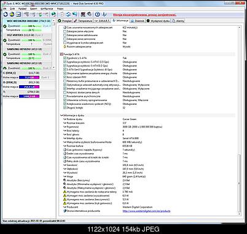Click the green status icon of WDC disk
Viewport: 247px width, 234px height.
pyautogui.click(x=5, y=26)
